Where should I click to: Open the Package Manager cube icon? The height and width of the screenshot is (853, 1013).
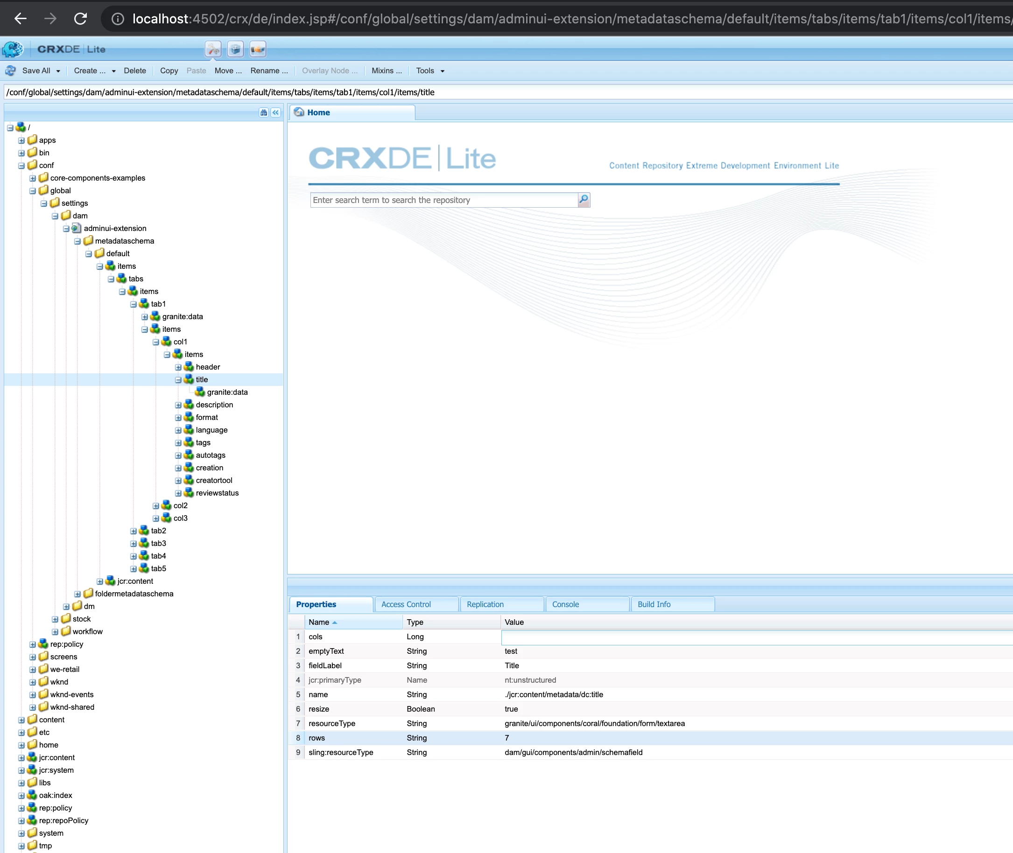point(236,49)
